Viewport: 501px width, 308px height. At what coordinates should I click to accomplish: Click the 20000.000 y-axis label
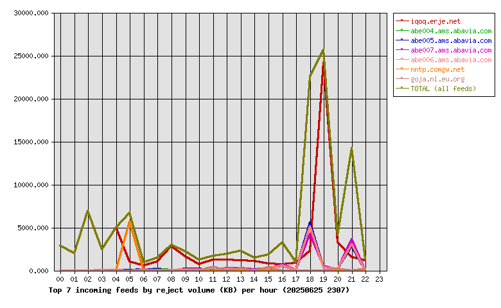[x=31, y=99]
